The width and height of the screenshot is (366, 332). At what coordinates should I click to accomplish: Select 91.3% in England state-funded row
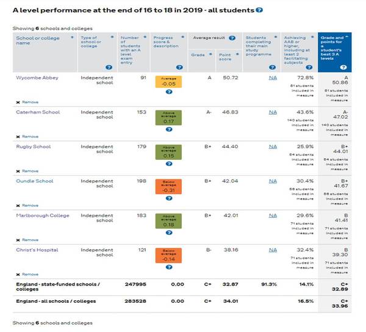click(269, 284)
